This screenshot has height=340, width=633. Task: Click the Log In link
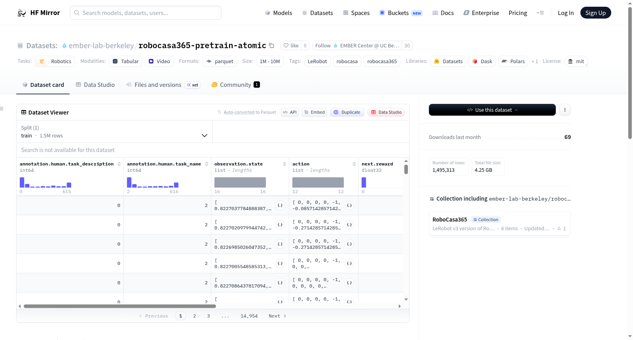click(566, 13)
